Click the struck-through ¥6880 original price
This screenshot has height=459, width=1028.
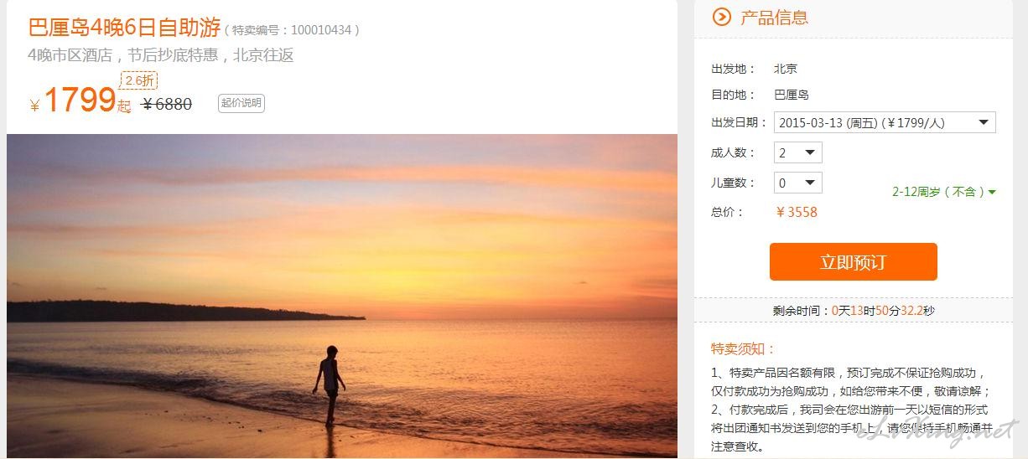tap(168, 105)
